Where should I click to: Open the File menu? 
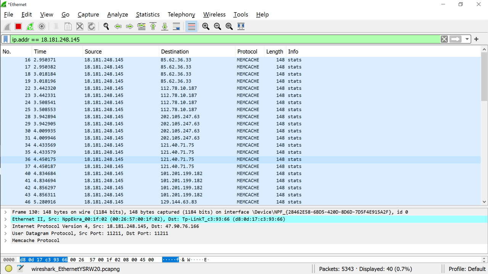[x=8, y=14]
